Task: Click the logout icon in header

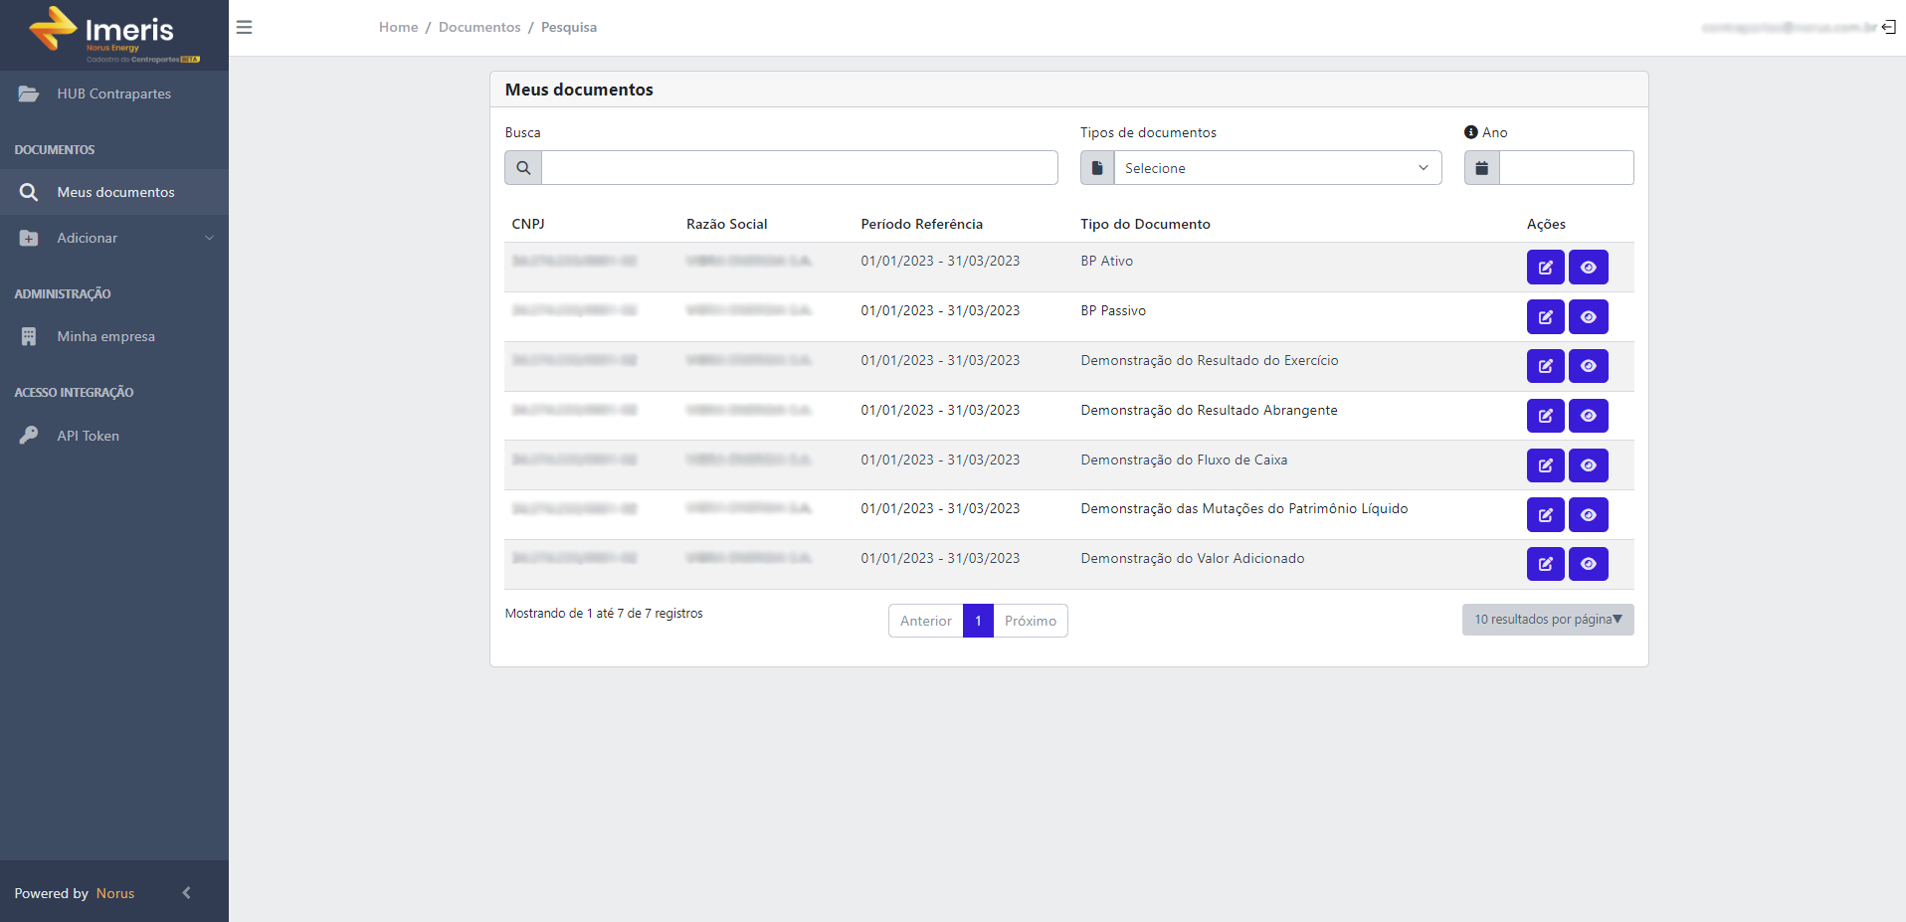Action: click(x=1888, y=27)
